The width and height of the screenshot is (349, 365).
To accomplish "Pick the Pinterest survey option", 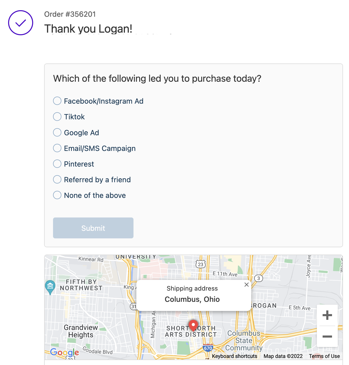I will pos(57,164).
